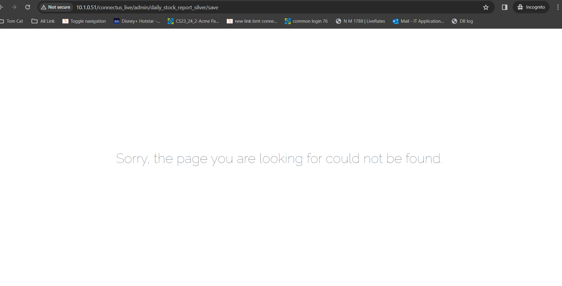
Task: Open the new link bmt conne... bookmark
Action: (x=252, y=21)
